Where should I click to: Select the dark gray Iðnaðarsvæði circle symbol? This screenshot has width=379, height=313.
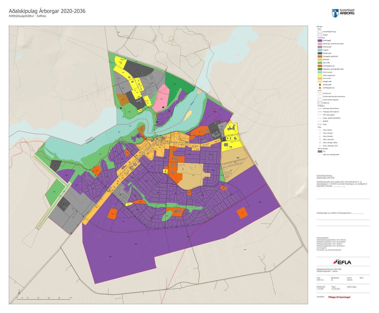(x=320, y=85)
